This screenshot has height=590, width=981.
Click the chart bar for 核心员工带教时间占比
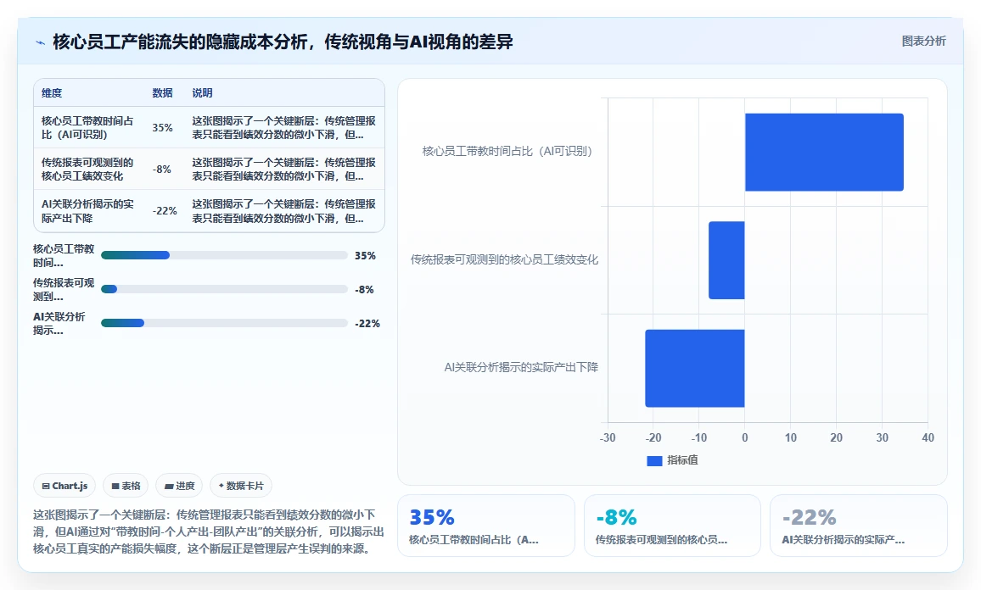(x=824, y=152)
